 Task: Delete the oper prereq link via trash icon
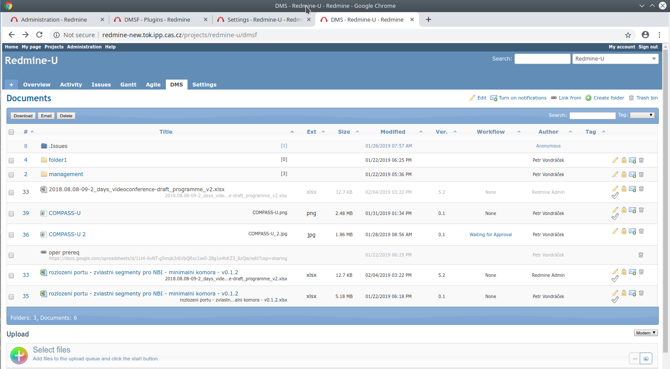point(641,255)
